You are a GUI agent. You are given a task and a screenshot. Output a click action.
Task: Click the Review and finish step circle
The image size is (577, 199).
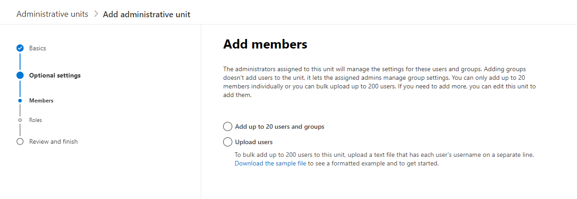coord(20,141)
